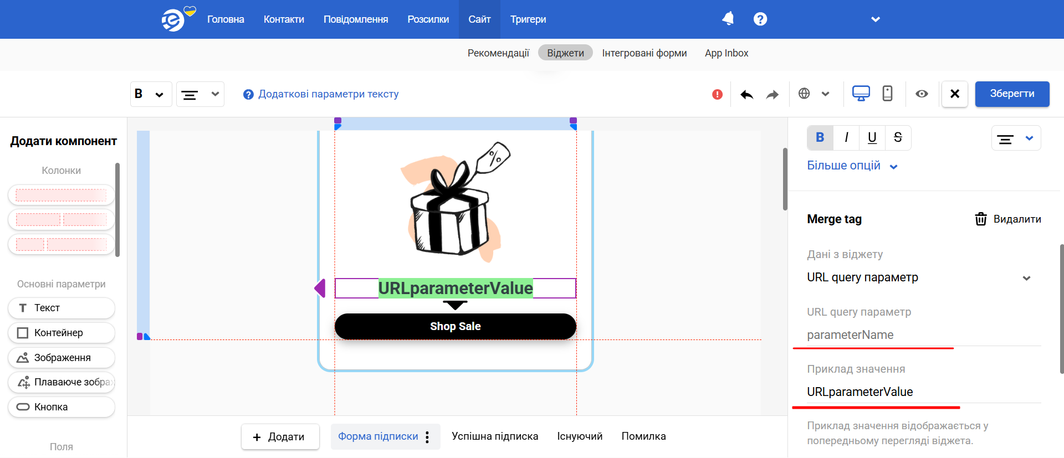Toggle underline formatting in side panel

click(872, 137)
